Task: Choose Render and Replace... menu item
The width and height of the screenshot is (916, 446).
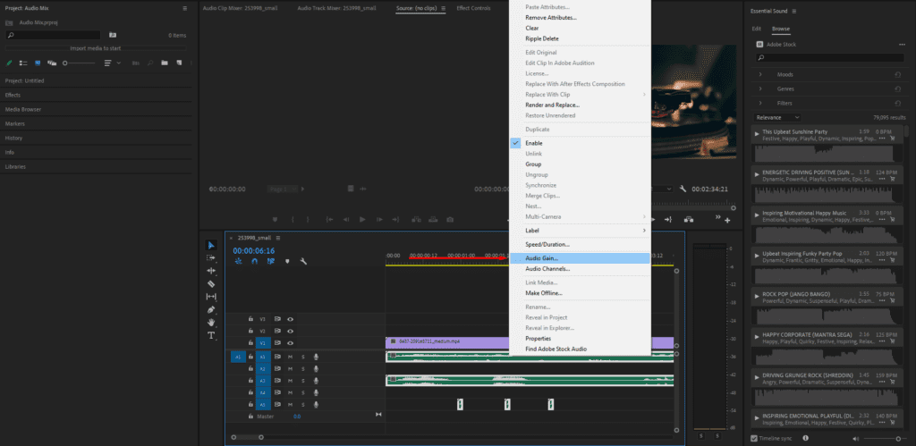Action: (580, 105)
